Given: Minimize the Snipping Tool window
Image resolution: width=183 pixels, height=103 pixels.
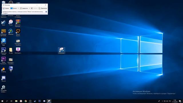Looking at the screenshot, I should 37,5.
